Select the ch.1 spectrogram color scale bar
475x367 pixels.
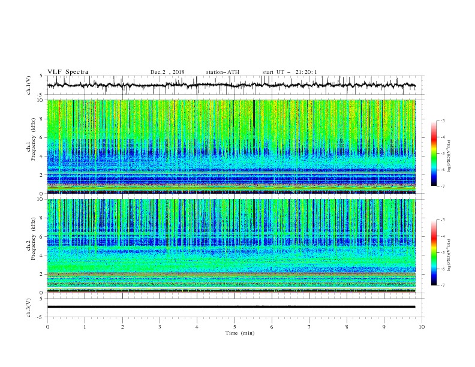[x=434, y=153]
